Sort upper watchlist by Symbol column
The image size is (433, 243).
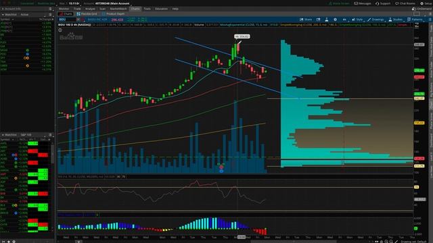click(x=5, y=20)
